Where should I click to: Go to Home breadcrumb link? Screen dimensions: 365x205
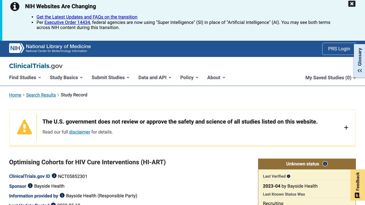coord(15,95)
